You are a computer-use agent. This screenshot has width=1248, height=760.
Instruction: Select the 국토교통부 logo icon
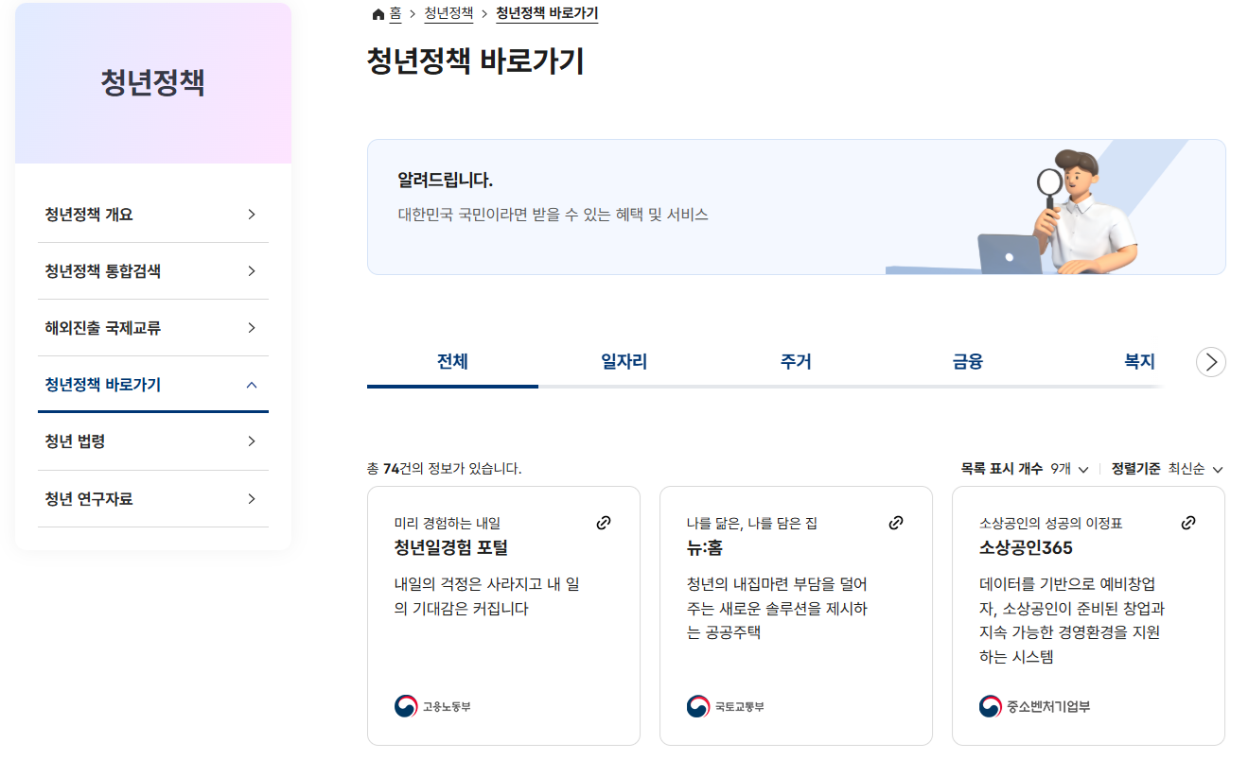click(x=697, y=704)
